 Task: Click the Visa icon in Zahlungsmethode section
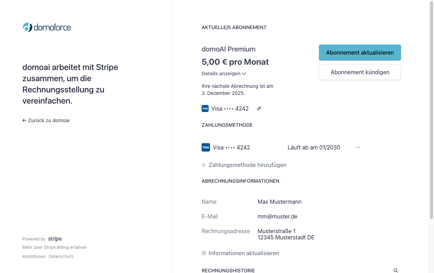[206, 147]
